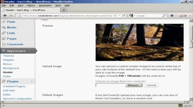193x108 pixels.
Task: Click the Posts pushpin icon
Action: [4, 22]
